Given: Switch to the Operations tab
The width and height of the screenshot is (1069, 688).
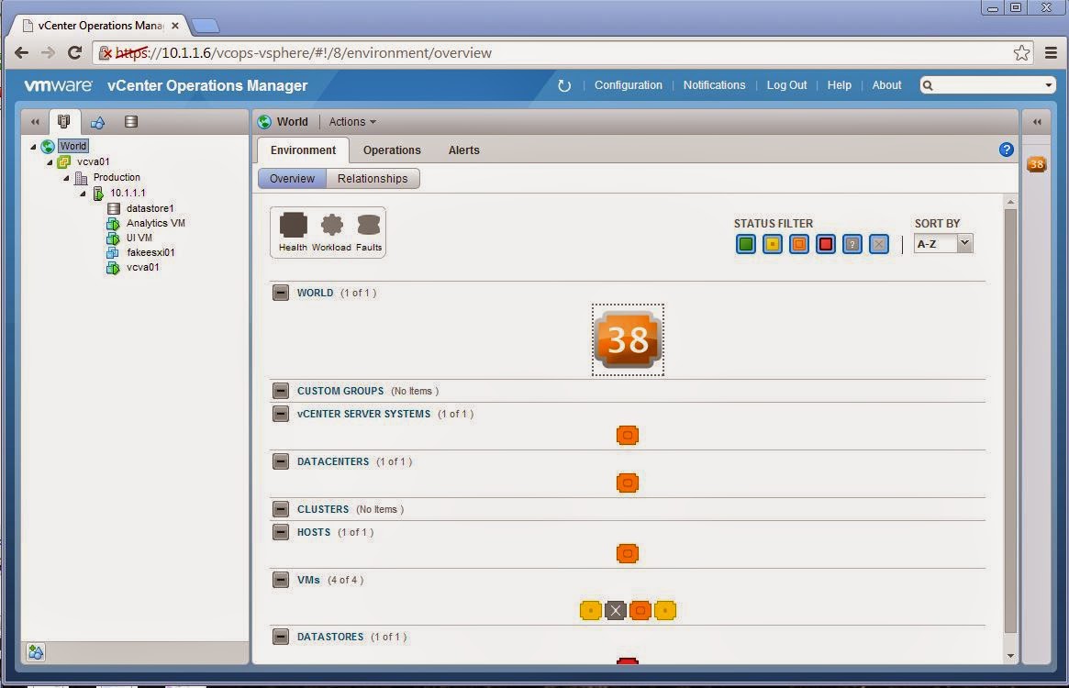Looking at the screenshot, I should tap(392, 150).
